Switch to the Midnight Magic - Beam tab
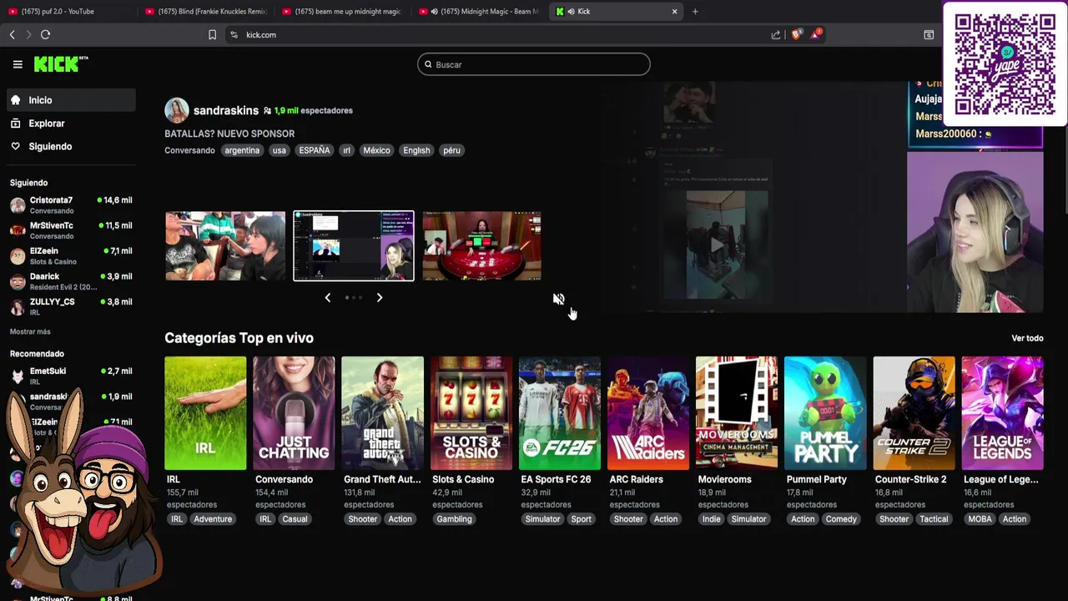This screenshot has width=1068, height=601. tap(480, 12)
